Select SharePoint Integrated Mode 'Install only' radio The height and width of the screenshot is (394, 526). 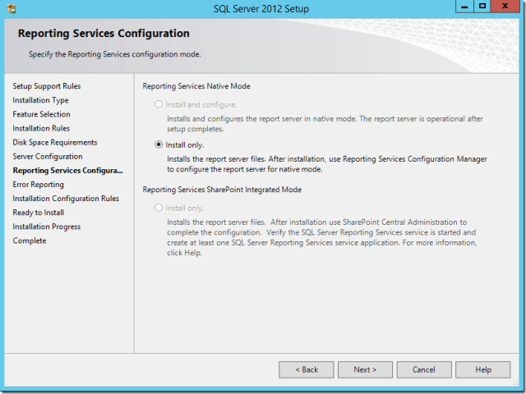point(159,208)
